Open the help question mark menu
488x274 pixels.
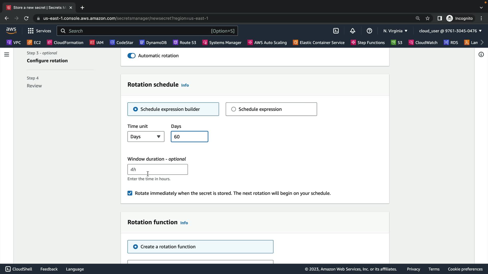(369, 31)
